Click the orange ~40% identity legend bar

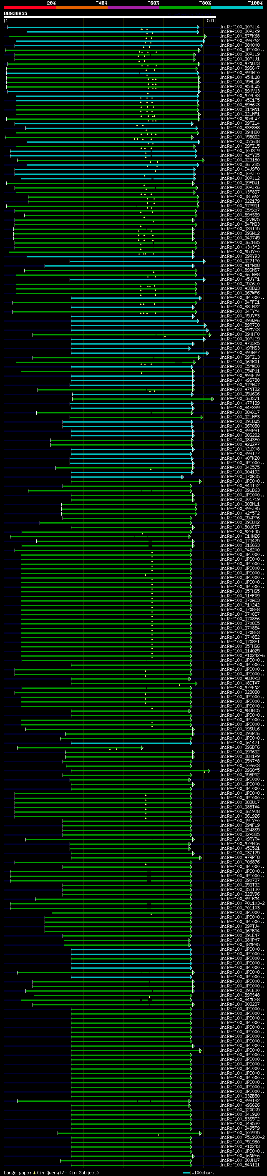coord(82,8)
